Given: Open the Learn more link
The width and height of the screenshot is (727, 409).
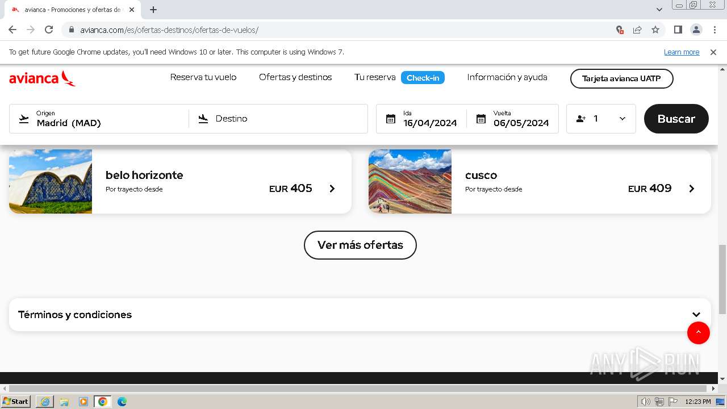Looking at the screenshot, I should pyautogui.click(x=682, y=52).
